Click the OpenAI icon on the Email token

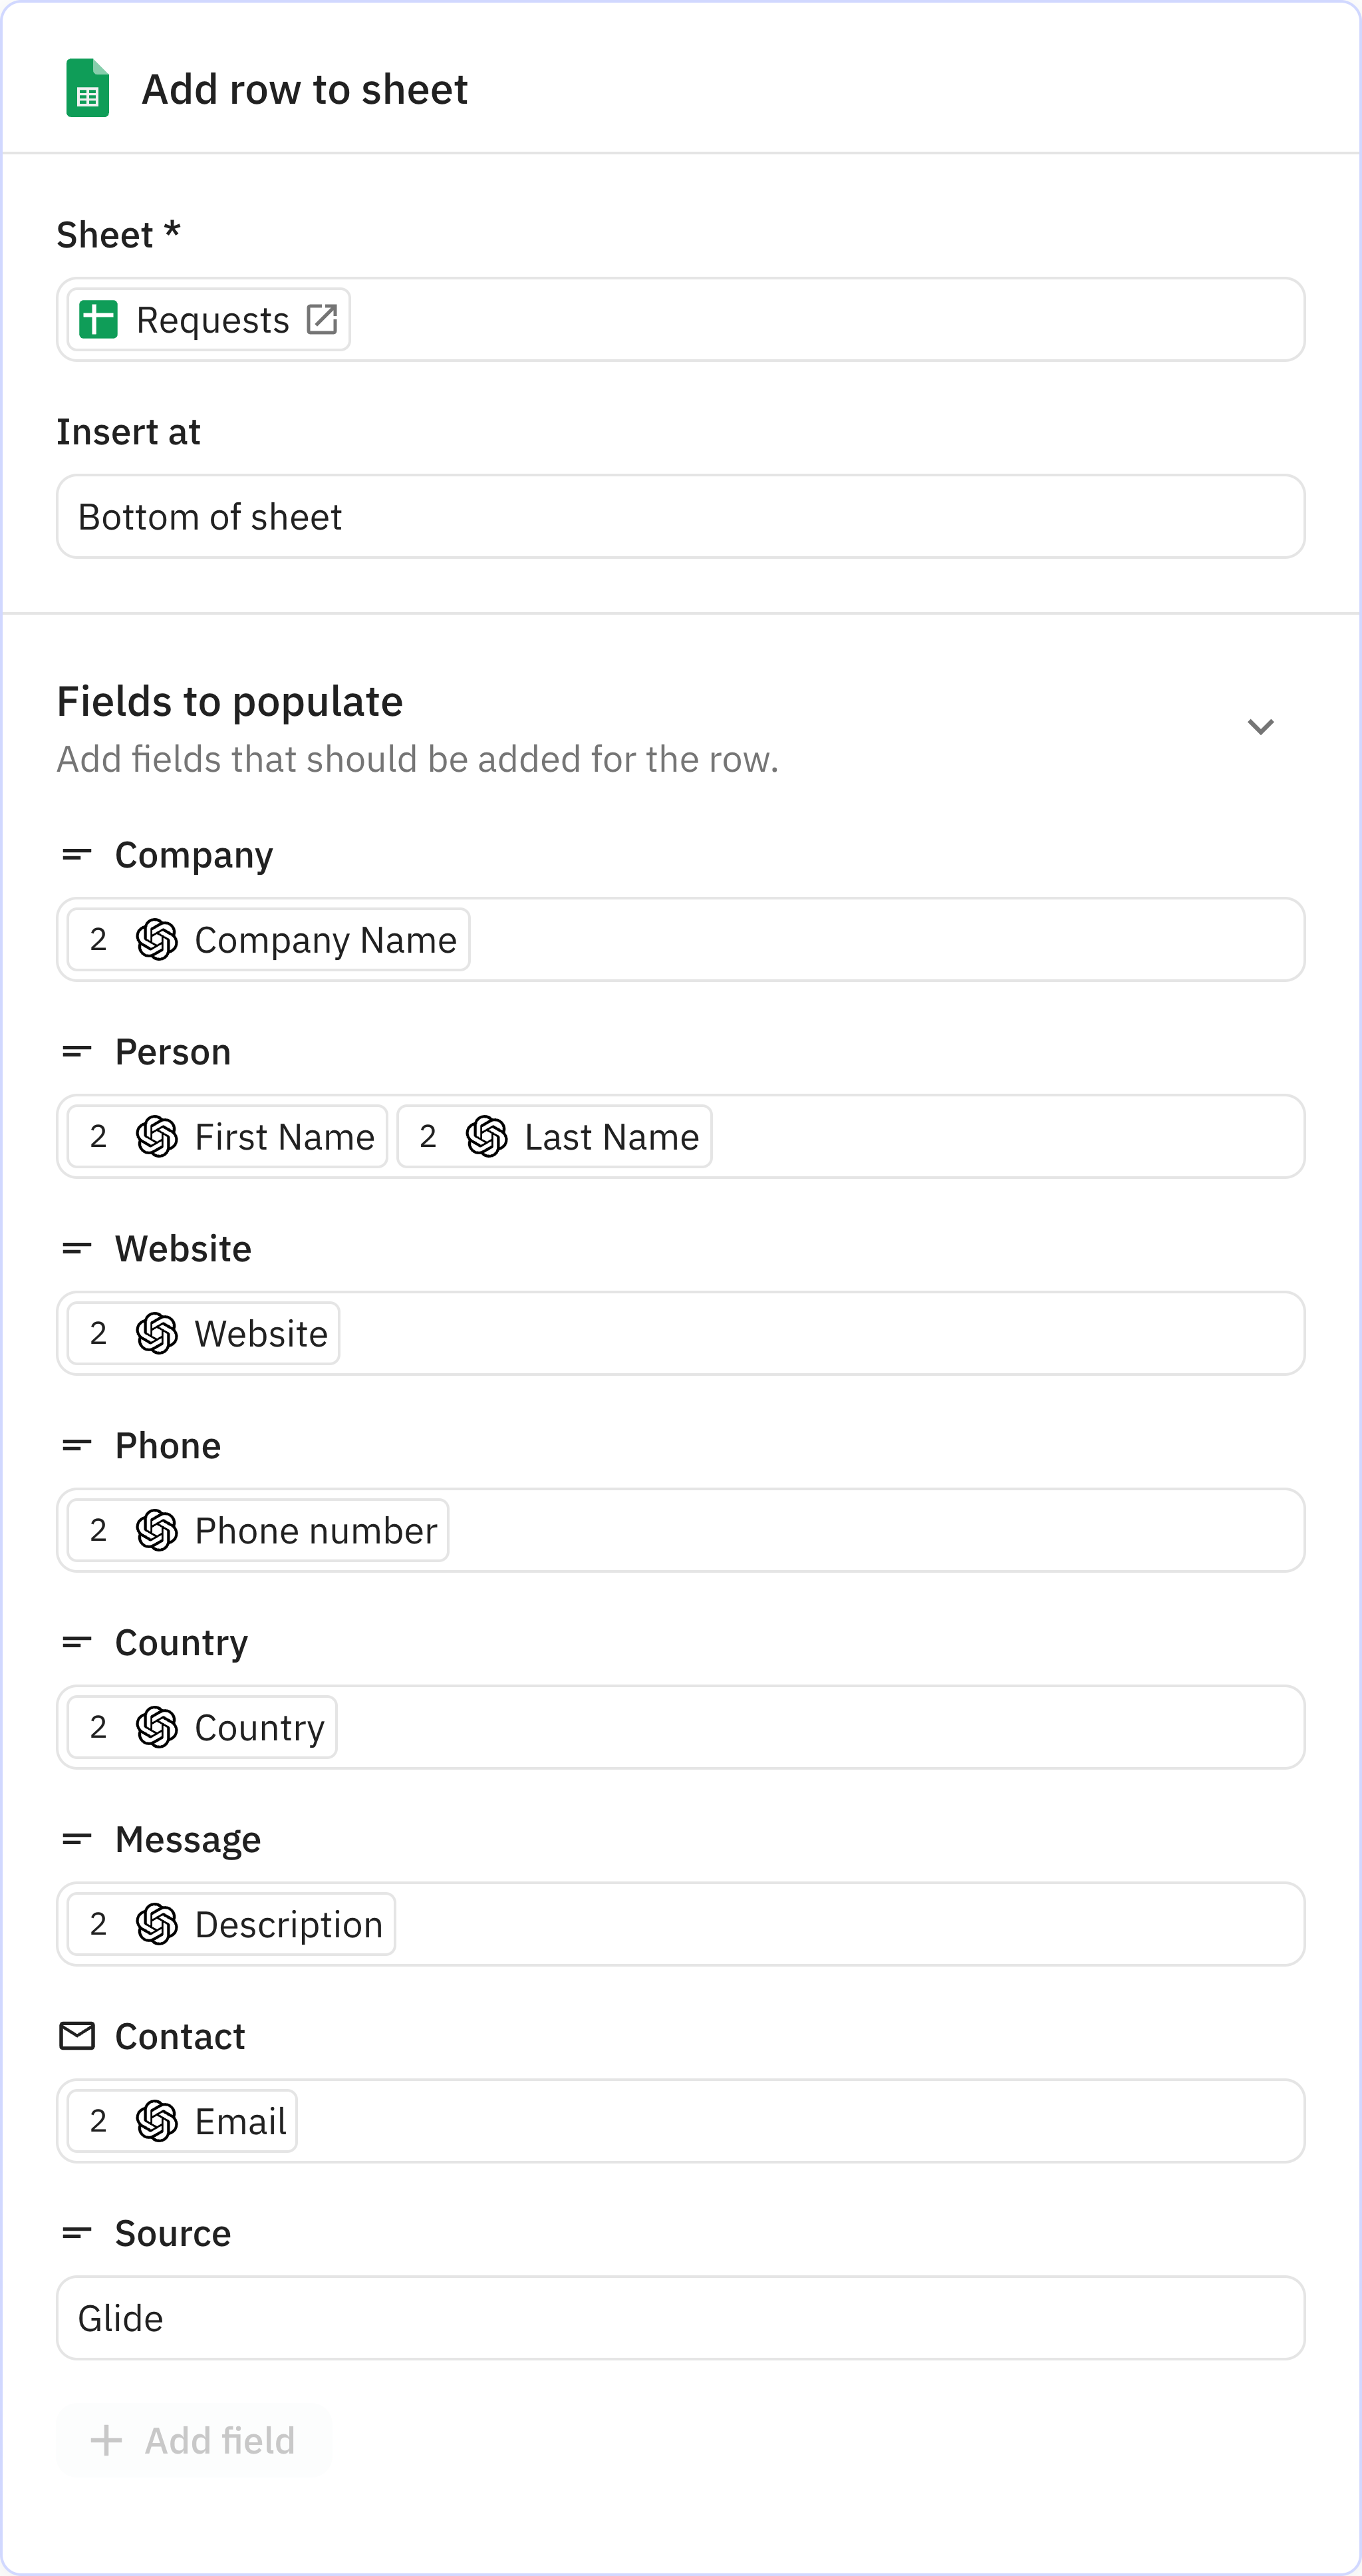(156, 2120)
